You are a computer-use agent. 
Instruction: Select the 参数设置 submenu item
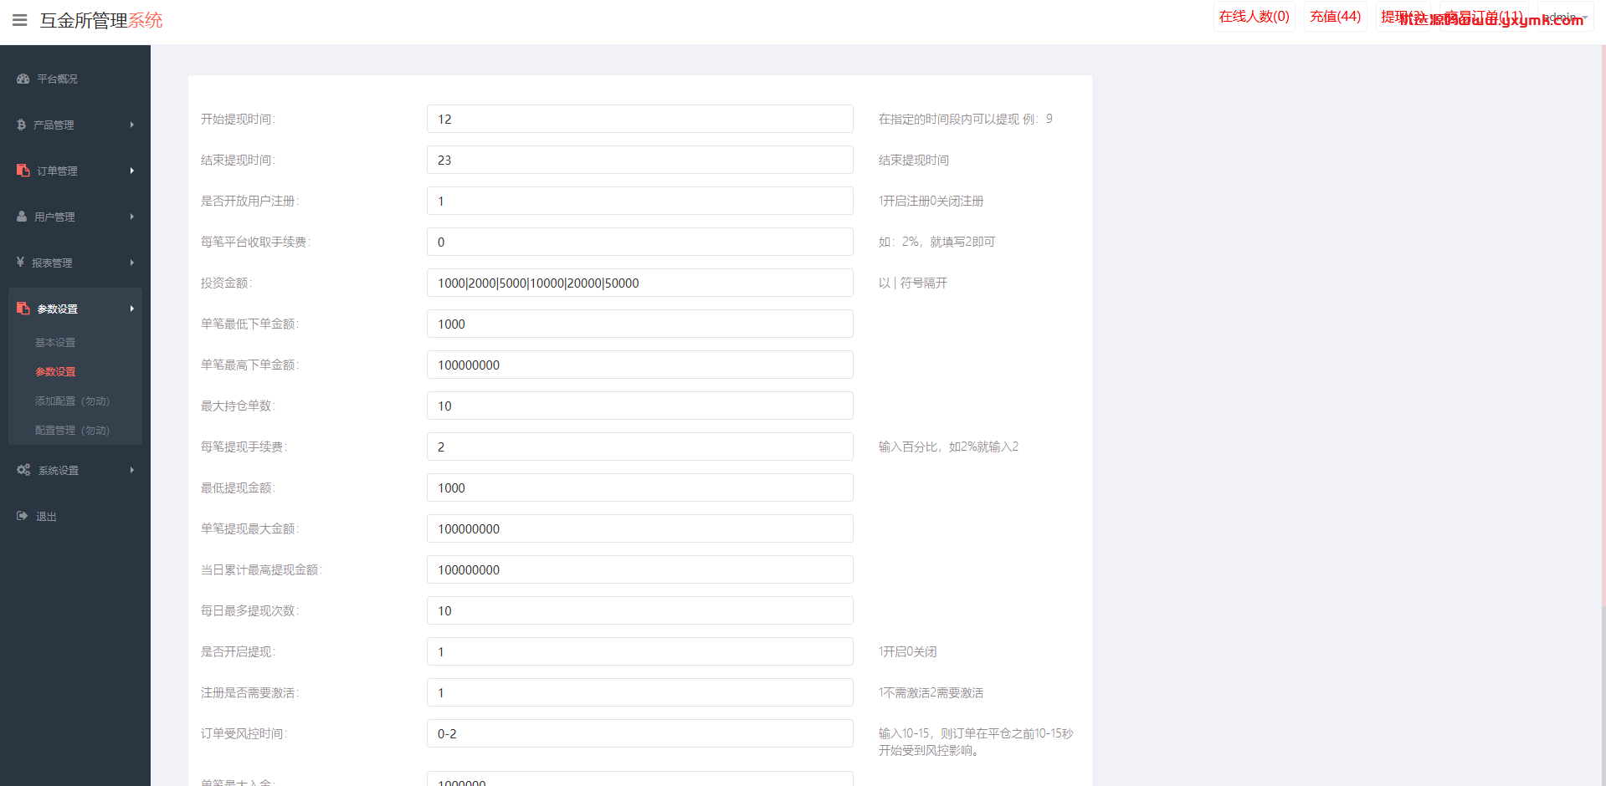55,372
